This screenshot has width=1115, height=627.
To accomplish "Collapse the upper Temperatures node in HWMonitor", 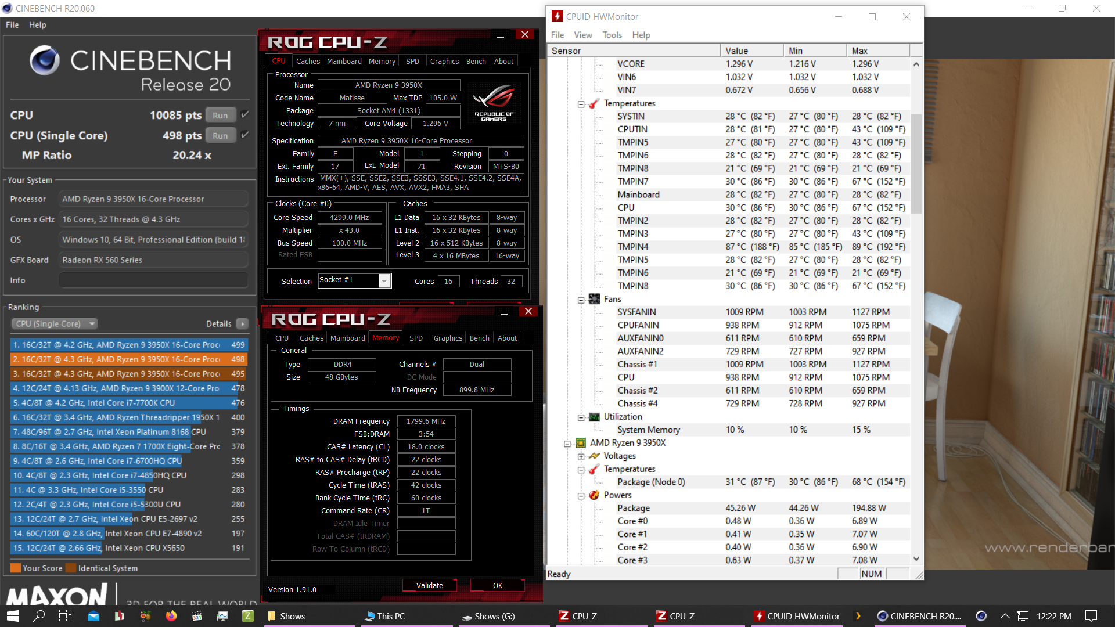I will 581,104.
